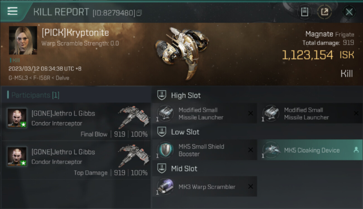363x209 pixels.
Task: Close the kill report window
Action: (349, 12)
